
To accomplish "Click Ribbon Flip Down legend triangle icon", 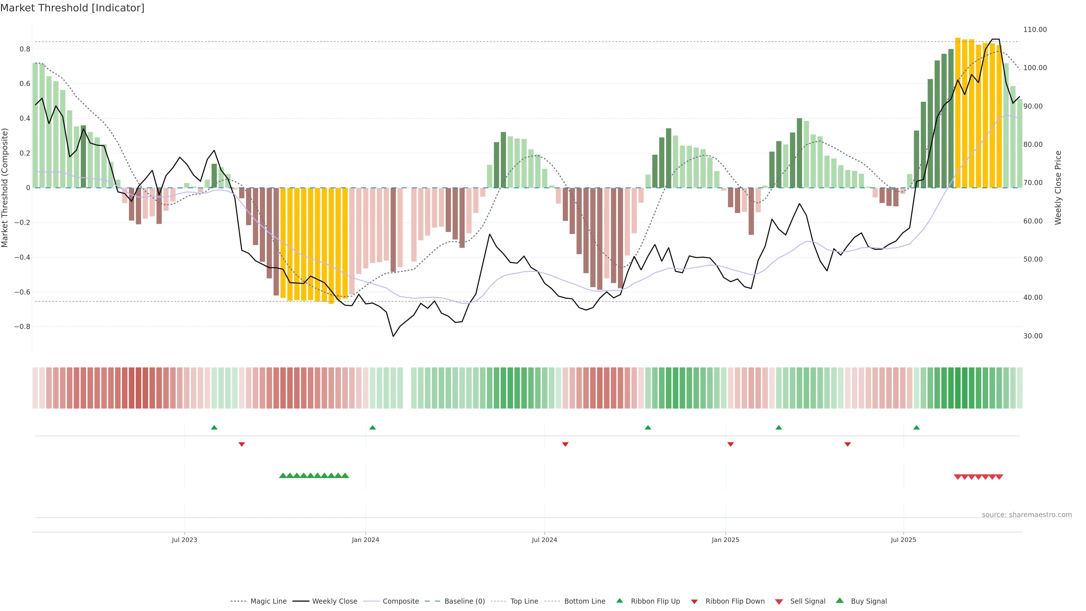I will [x=694, y=601].
